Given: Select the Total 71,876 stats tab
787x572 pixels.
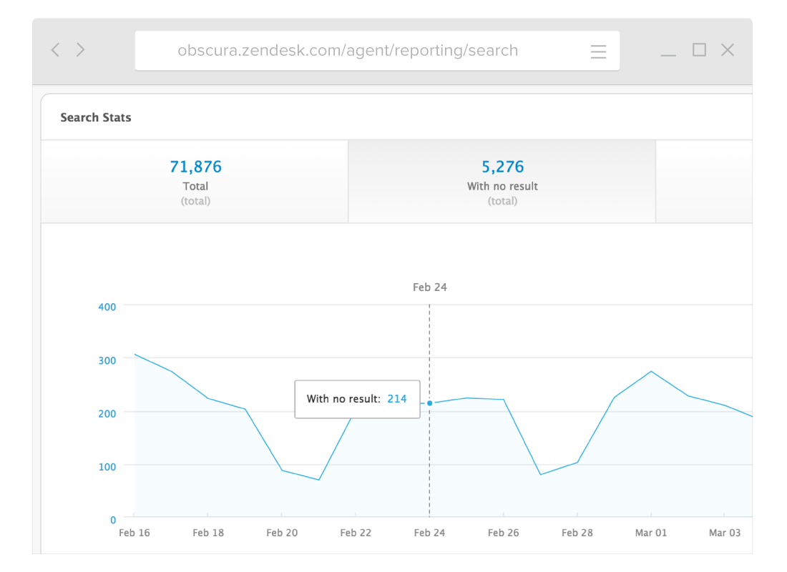Looking at the screenshot, I should (x=195, y=182).
